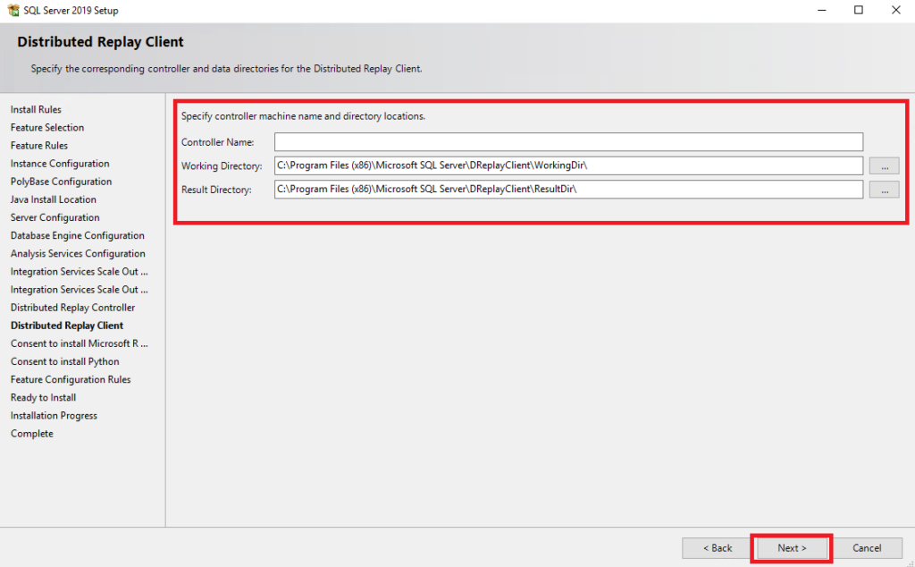915x567 pixels.
Task: Browse for the Working Directory folder
Action: click(x=884, y=165)
